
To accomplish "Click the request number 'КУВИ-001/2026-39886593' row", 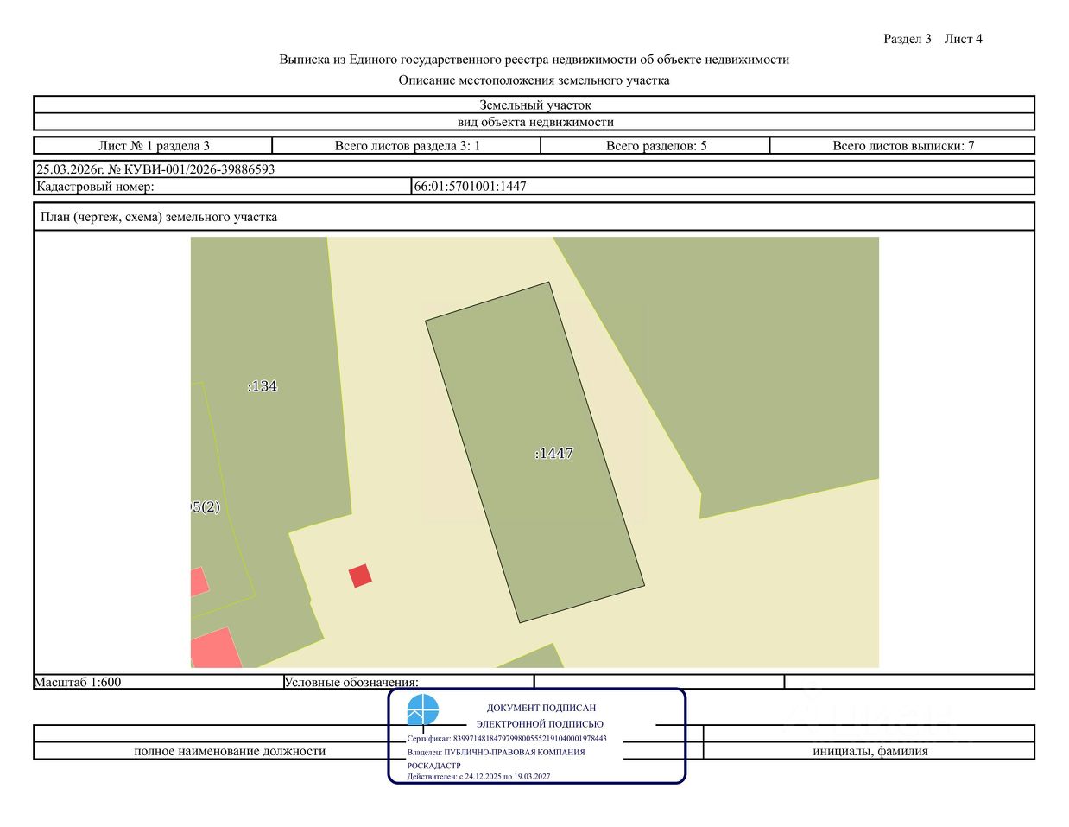I will pyautogui.click(x=534, y=169).
